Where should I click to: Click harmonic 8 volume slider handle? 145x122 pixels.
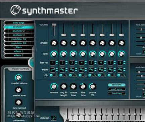pyautogui.click(x=122, y=35)
